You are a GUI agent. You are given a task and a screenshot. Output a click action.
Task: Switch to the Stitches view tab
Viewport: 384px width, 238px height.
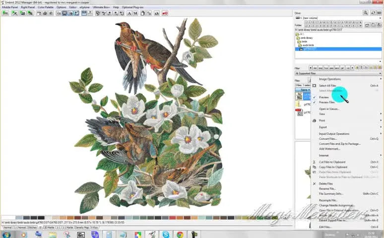click(x=32, y=228)
